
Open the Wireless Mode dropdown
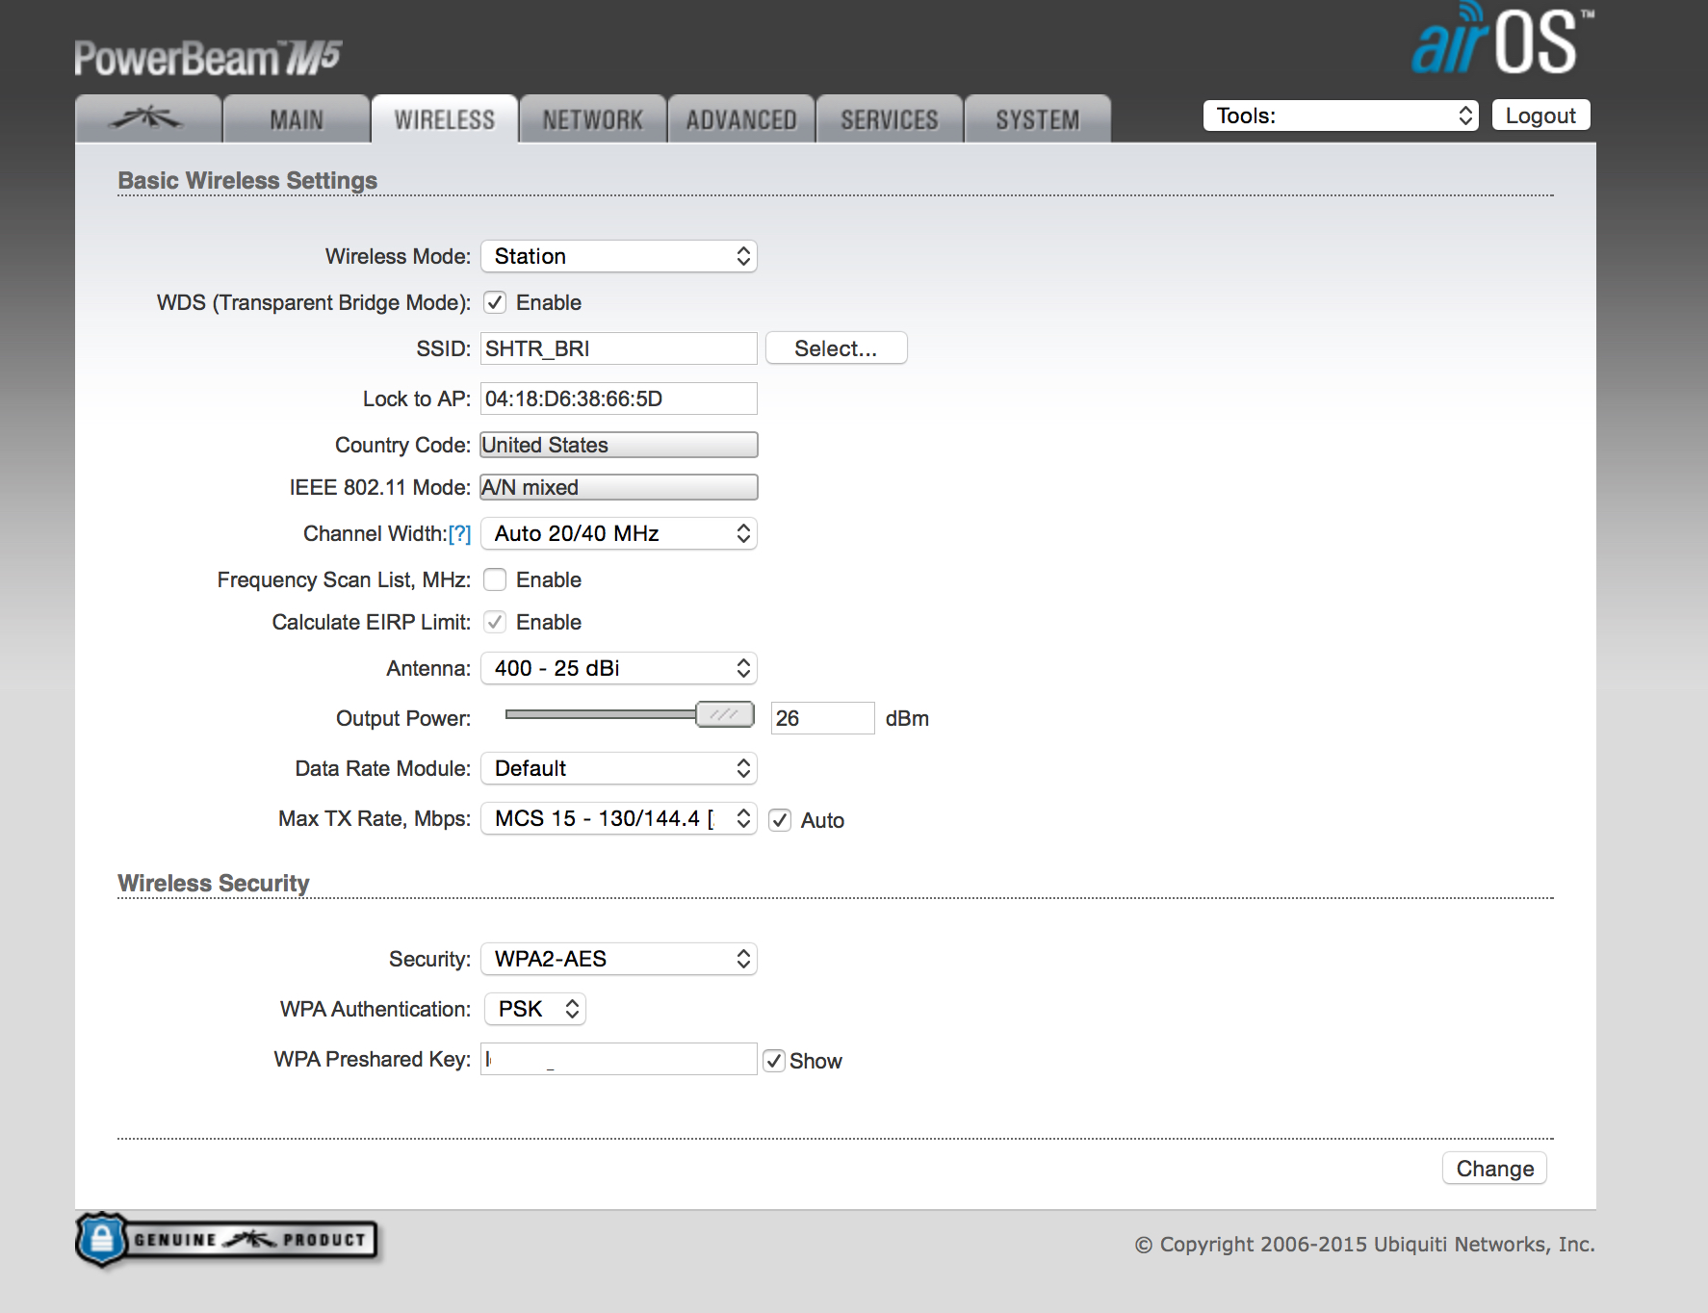(619, 256)
